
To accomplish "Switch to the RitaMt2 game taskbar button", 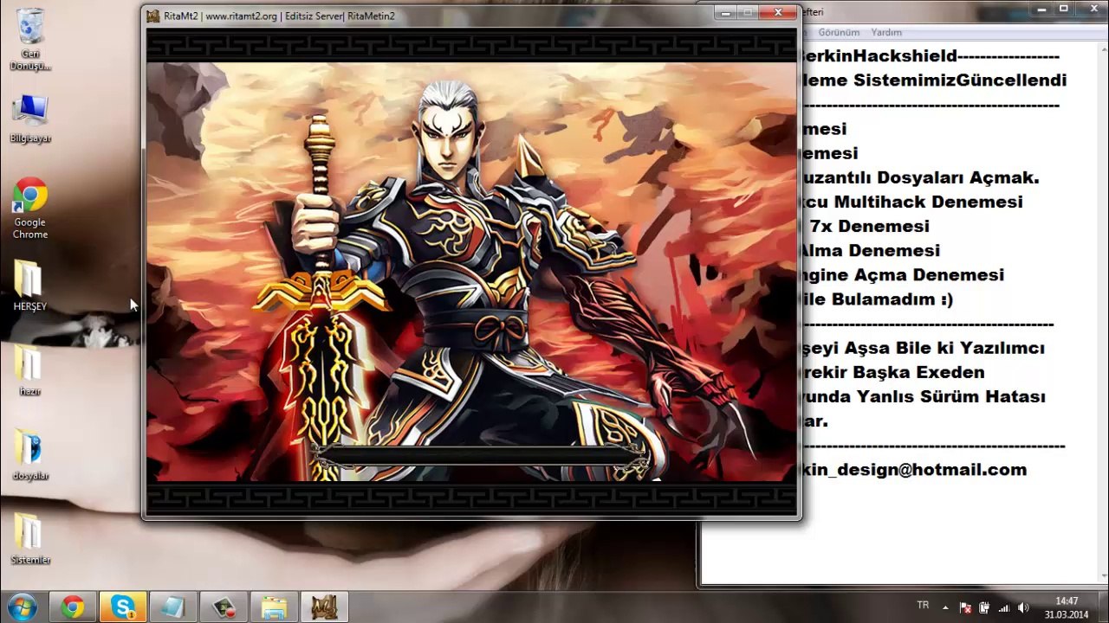I will pyautogui.click(x=324, y=607).
